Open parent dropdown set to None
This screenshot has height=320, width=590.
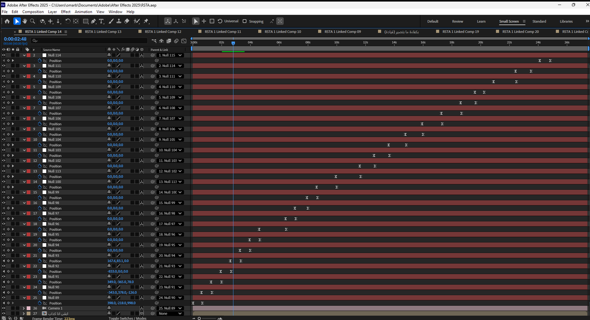[x=170, y=313]
